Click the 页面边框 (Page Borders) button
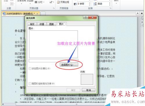The width and height of the screenshot is (145, 106). (63, 2)
